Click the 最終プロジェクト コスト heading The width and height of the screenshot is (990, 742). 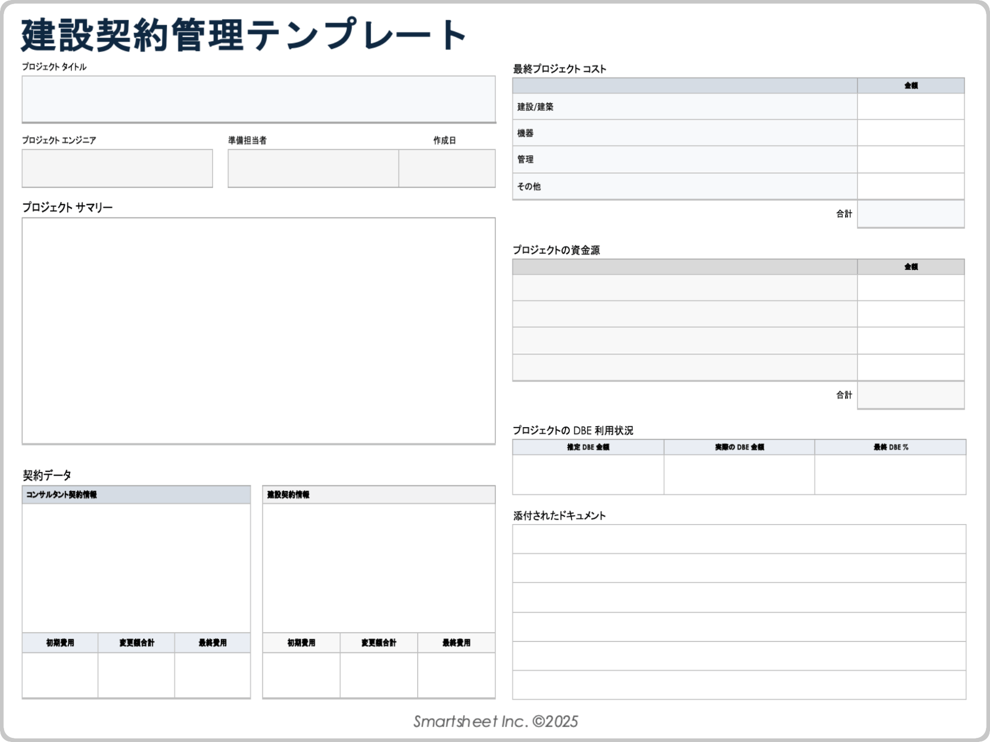coord(559,69)
